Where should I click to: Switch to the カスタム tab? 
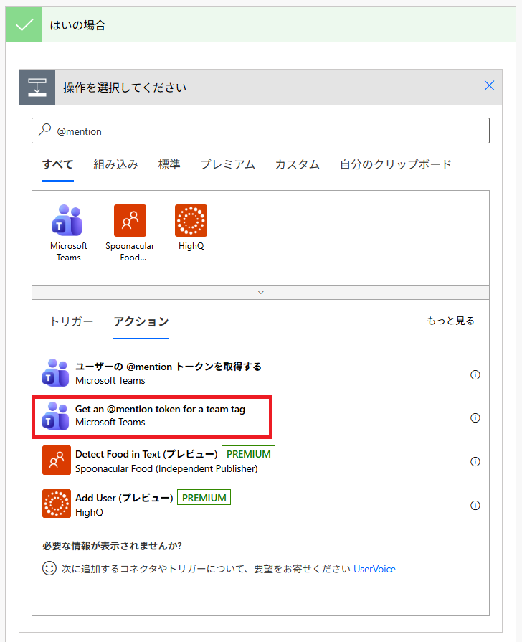click(x=297, y=164)
